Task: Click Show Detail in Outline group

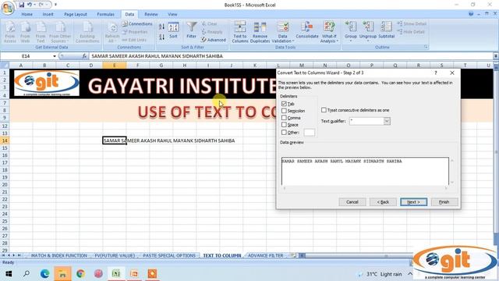Action: pyautogui.click(x=412, y=24)
